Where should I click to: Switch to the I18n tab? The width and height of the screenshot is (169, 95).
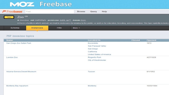click(x=59, y=28)
